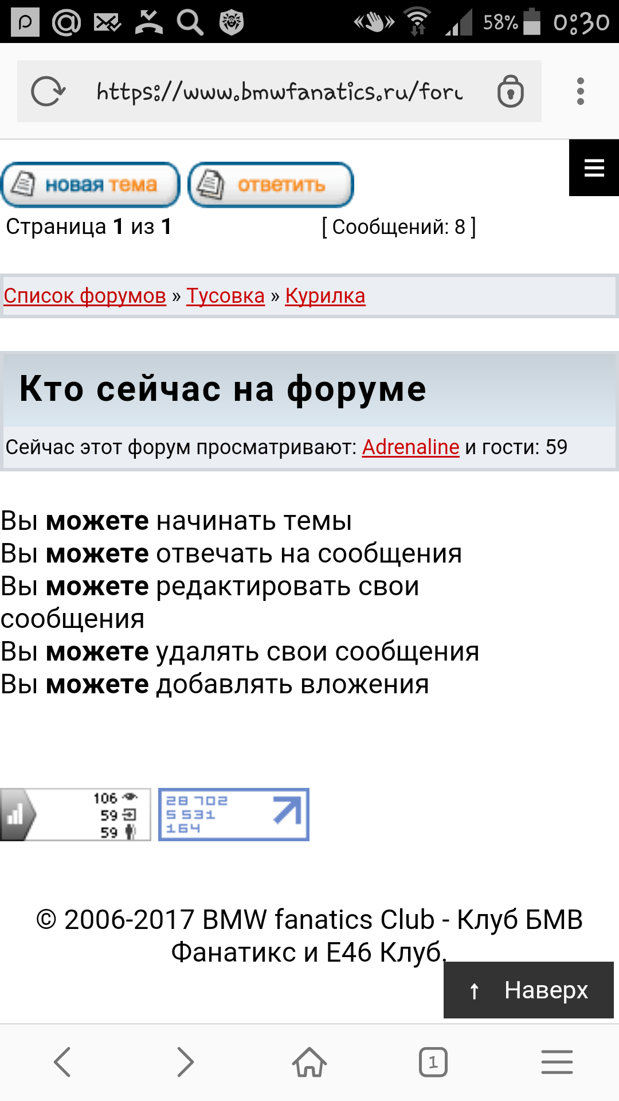Open the bottom browser menu icon

point(557,1062)
